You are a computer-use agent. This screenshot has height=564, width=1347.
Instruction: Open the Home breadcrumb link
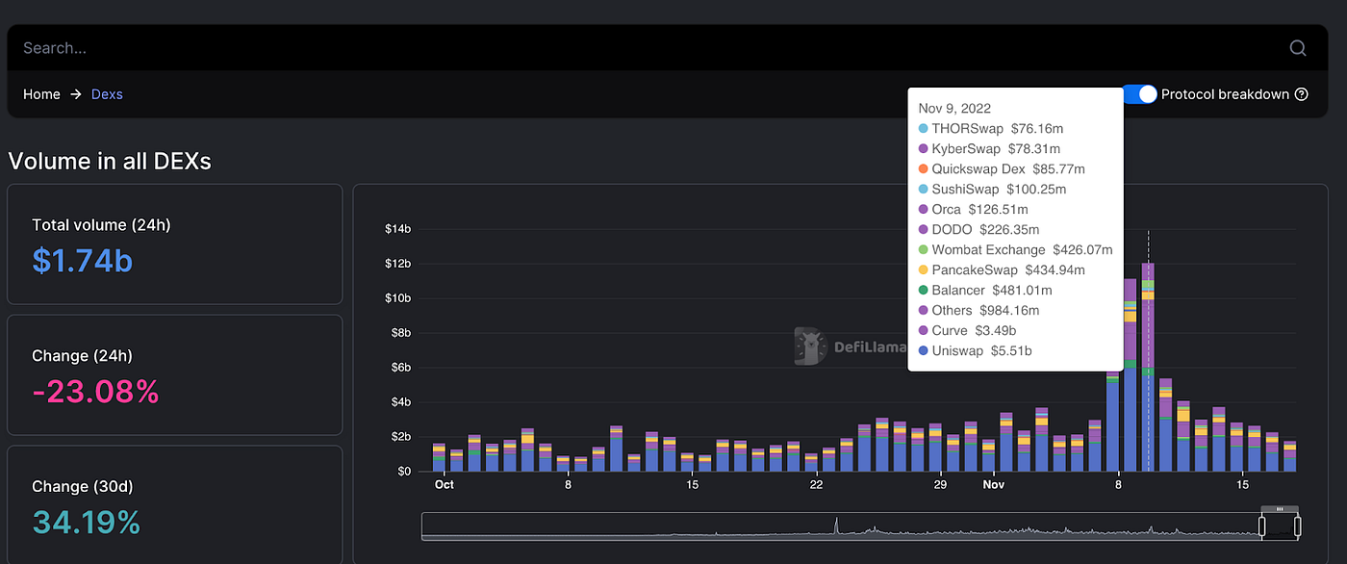pos(41,93)
